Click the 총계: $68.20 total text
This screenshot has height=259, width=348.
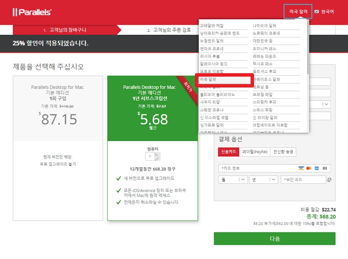[321, 217]
